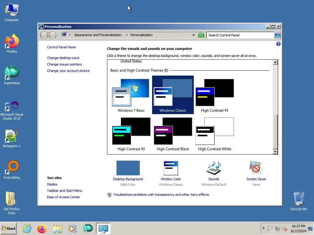
Task: Click Troubleshoot problems with transparency link
Action: (161, 195)
